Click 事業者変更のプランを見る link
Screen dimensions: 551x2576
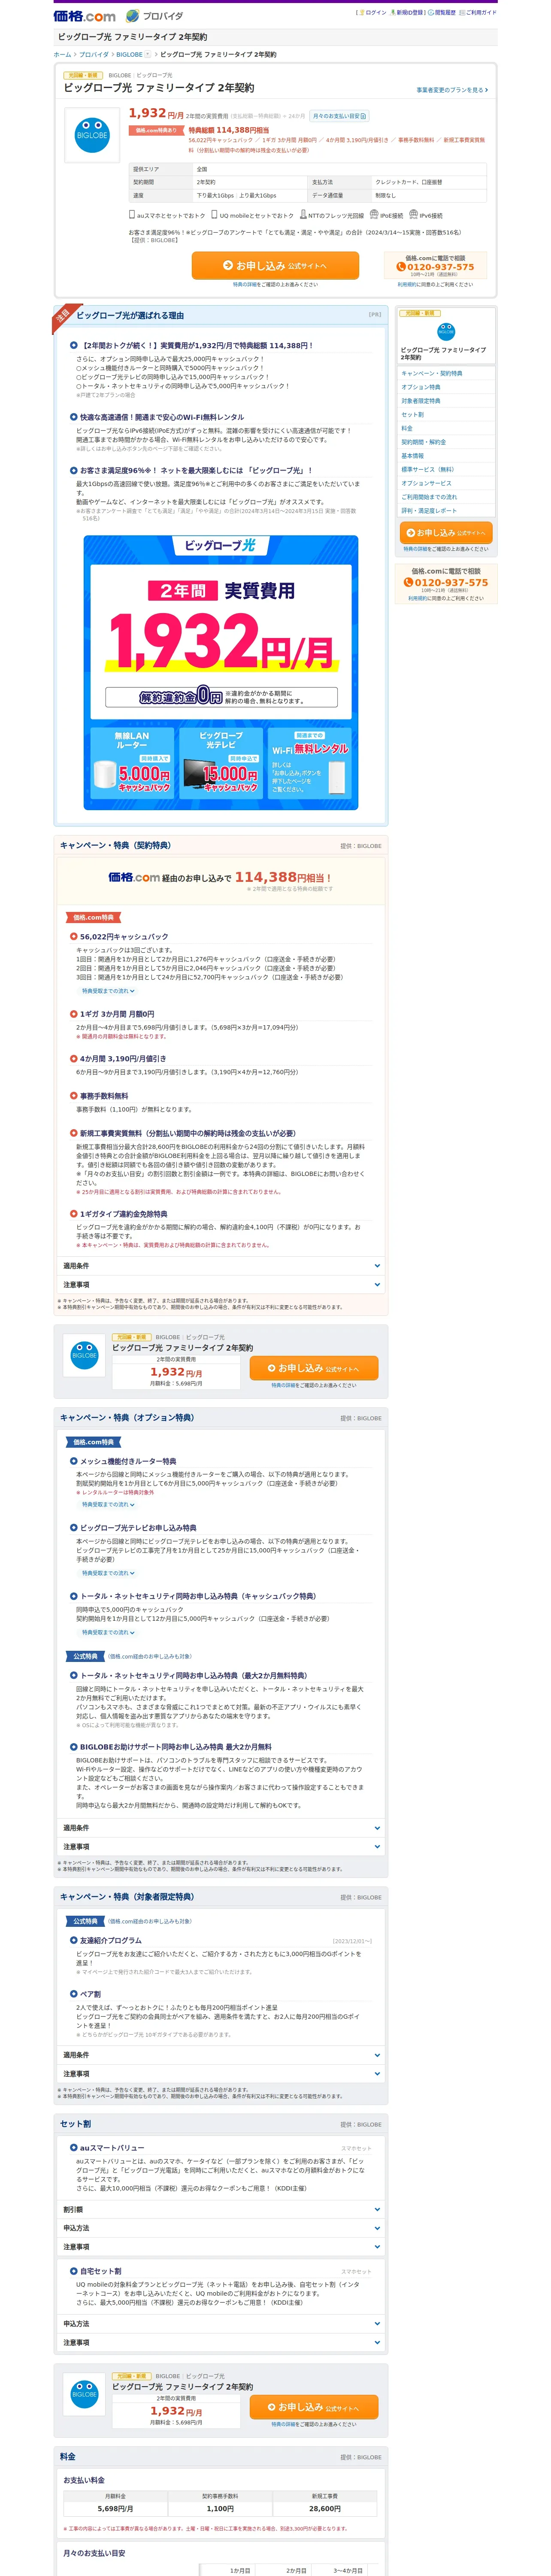click(x=452, y=90)
